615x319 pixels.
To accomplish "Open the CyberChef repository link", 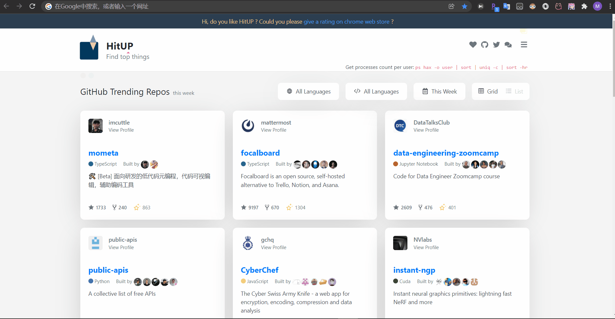I will click(259, 270).
